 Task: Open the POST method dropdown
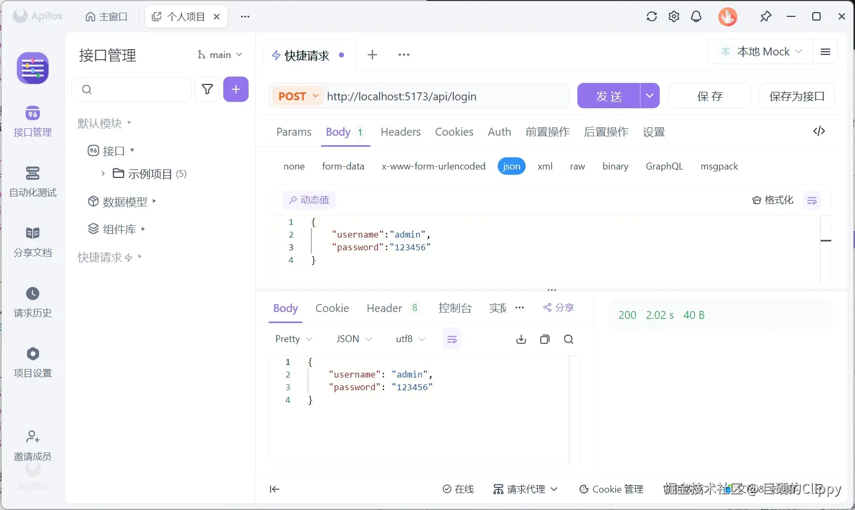click(298, 96)
